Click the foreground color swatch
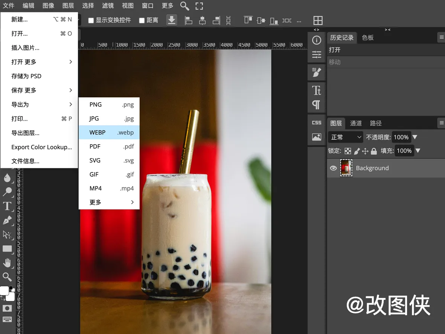 (x=4, y=290)
